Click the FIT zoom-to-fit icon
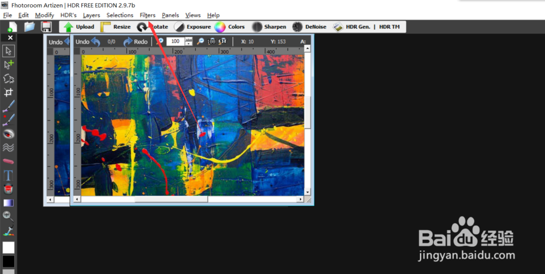The height and width of the screenshot is (274, 545). pyautogui.click(x=222, y=41)
